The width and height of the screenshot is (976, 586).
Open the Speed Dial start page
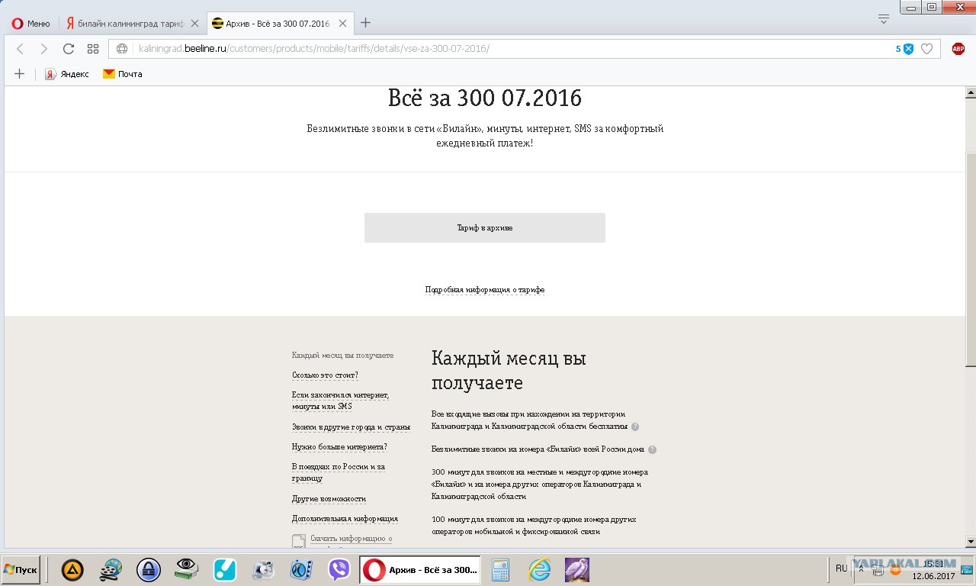93,49
